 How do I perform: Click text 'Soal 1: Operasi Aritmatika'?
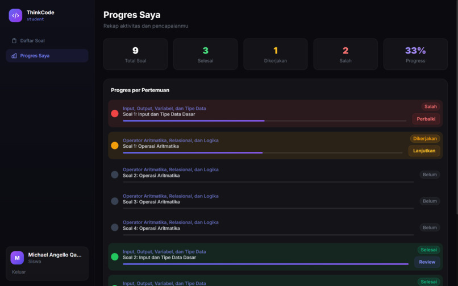(151, 146)
